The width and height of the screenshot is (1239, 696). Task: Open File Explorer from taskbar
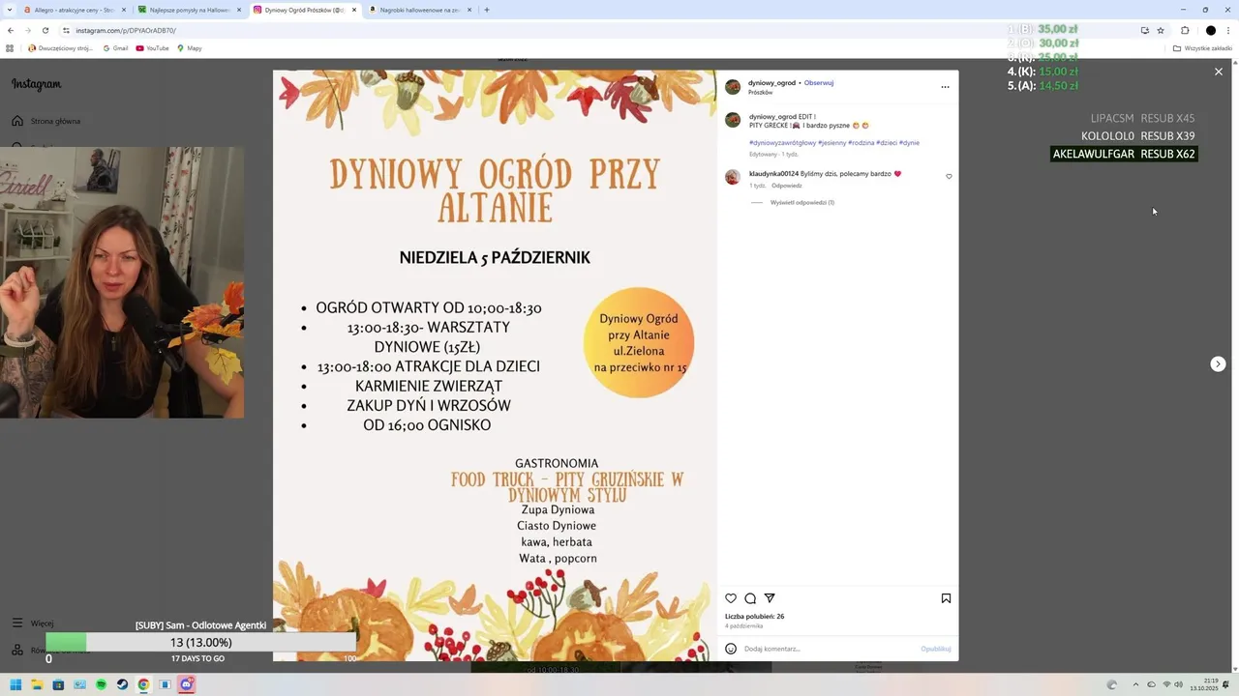(37, 684)
